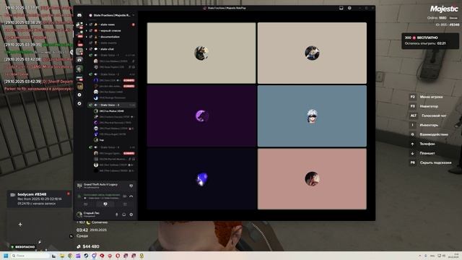
Task: Select the top-right beige video tile
Action: point(312,53)
